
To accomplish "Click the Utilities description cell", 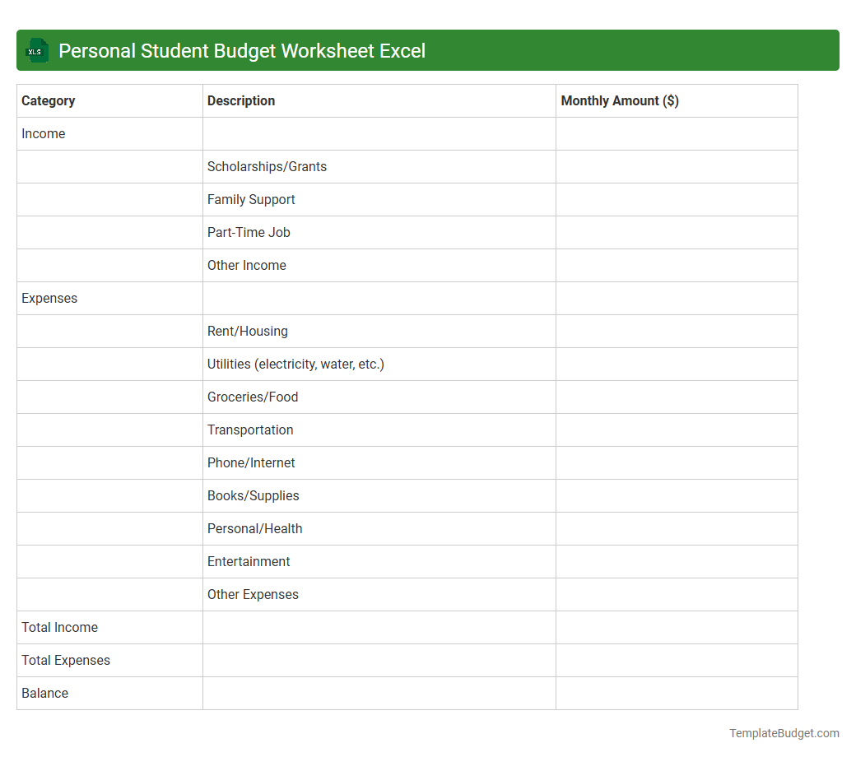I will pos(295,364).
